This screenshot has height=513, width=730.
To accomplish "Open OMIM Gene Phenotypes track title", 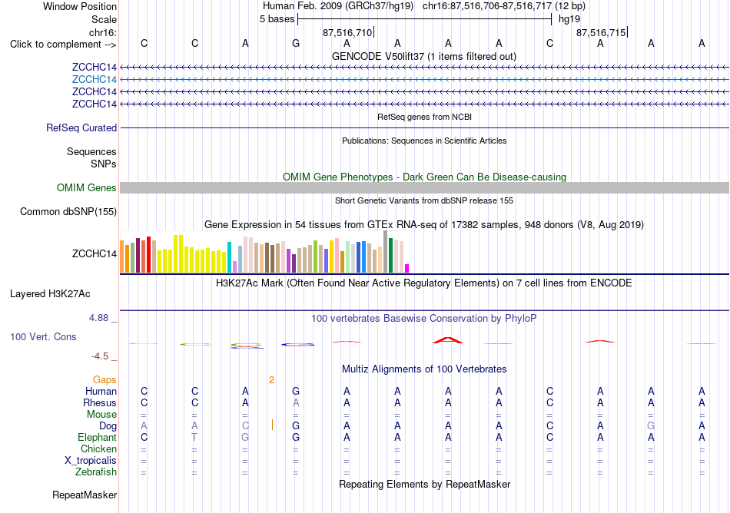I will [424, 177].
